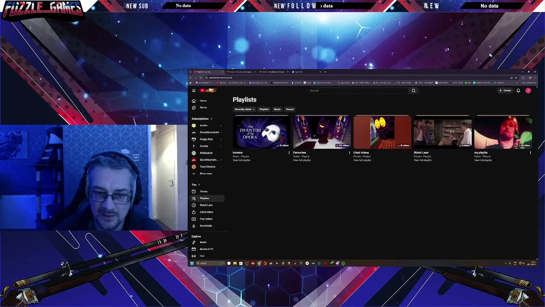Click the search magnifier button
Screen dimensions: 545x307
click(x=413, y=90)
